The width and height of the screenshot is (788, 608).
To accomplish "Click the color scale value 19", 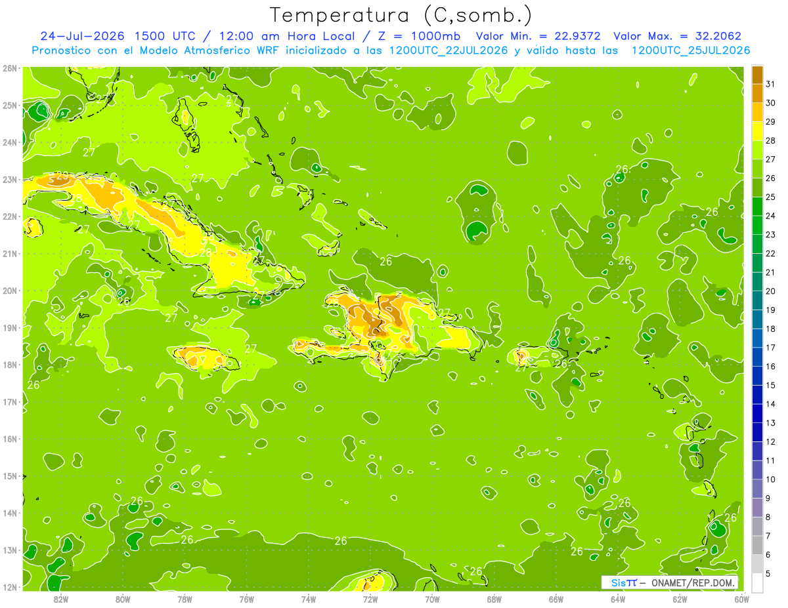I will pos(771,310).
